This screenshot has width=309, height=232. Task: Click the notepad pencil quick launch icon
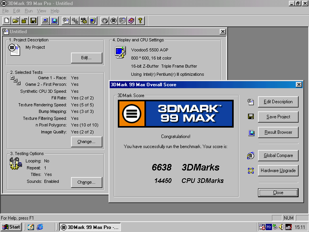point(31,227)
